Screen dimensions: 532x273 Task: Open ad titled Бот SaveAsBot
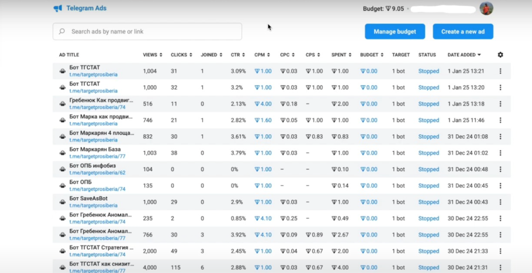(88, 198)
